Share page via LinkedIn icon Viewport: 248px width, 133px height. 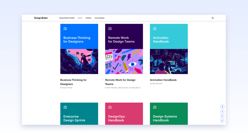pyautogui.click(x=222, y=116)
